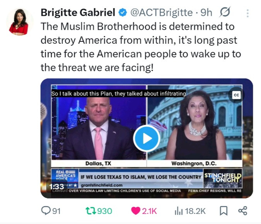Click the blue verified badge
The width and height of the screenshot is (261, 224).
click(x=123, y=13)
